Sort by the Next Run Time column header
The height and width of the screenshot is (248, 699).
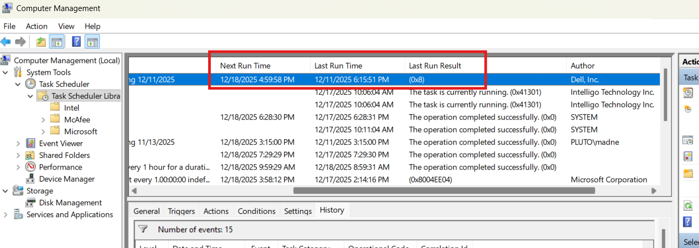[263, 66]
